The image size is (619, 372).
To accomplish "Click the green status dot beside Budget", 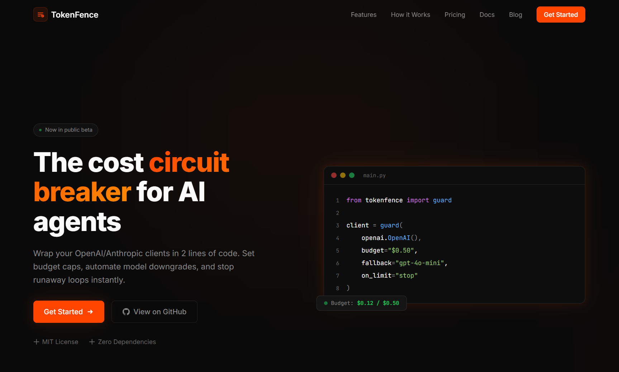I will (x=326, y=303).
